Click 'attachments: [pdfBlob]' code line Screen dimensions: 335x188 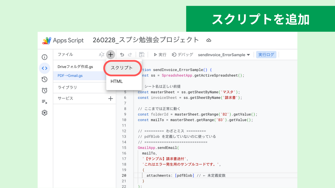170,176
